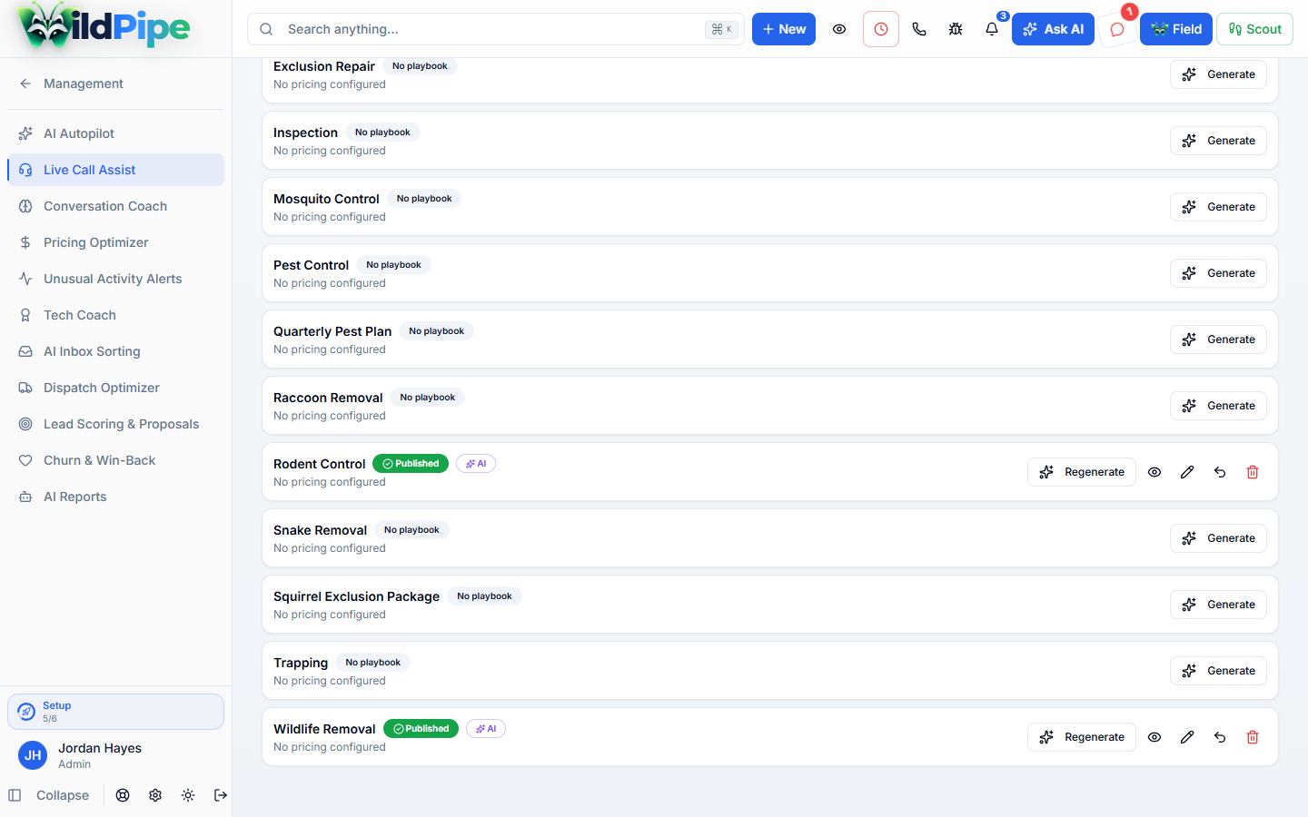Open notifications bell

click(x=992, y=29)
